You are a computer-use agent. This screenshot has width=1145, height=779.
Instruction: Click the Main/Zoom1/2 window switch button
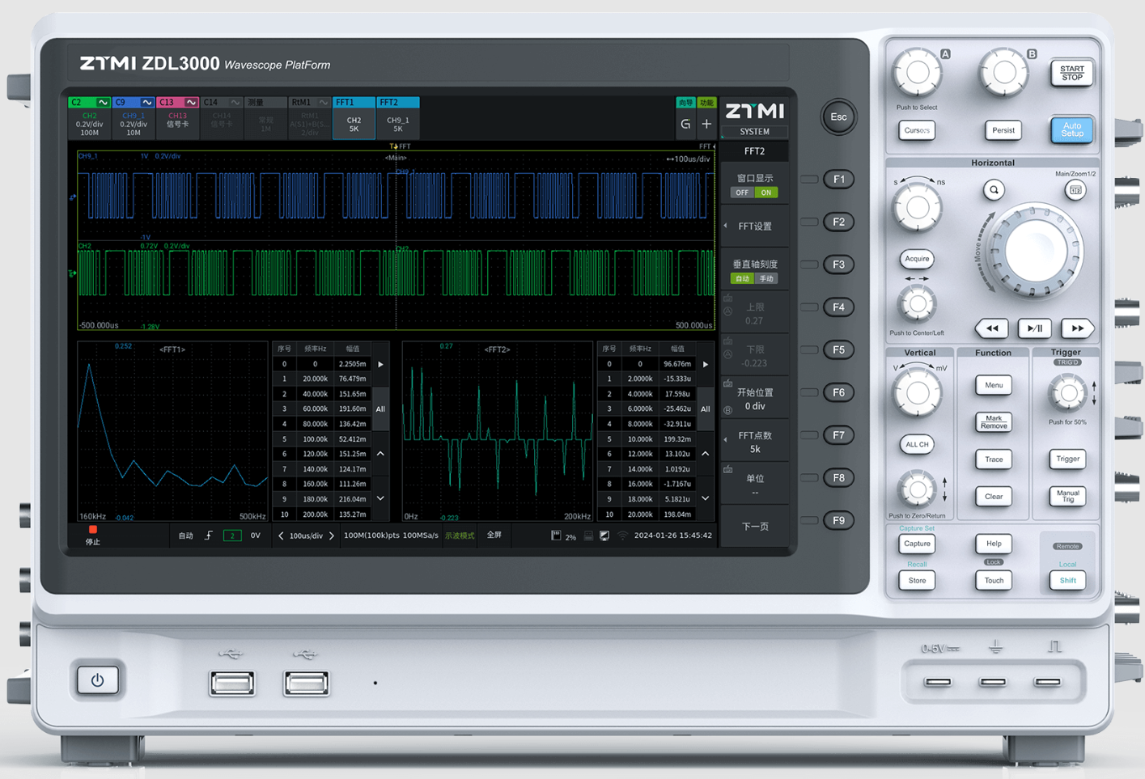pyautogui.click(x=1075, y=190)
